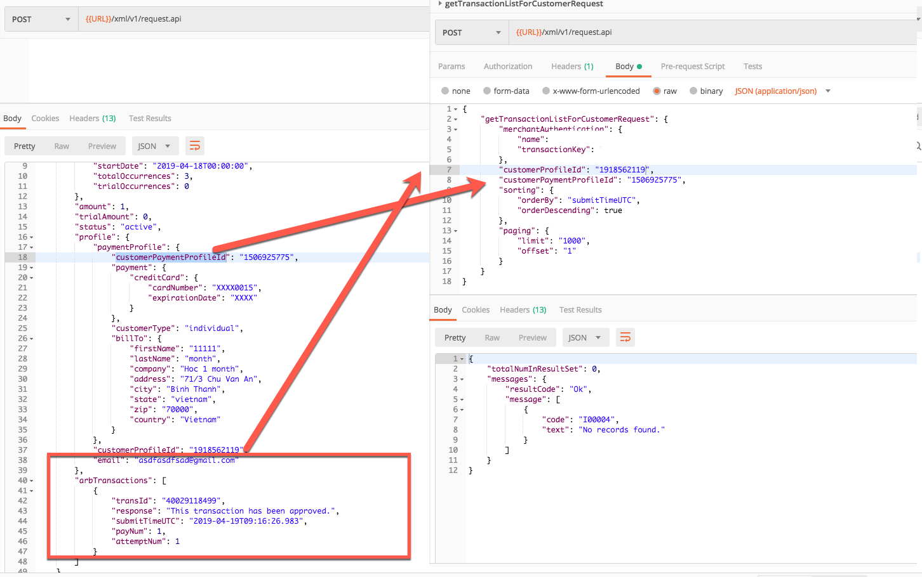Click the "transId": "40029118499" line
The height and width of the screenshot is (577, 922).
[x=168, y=501]
